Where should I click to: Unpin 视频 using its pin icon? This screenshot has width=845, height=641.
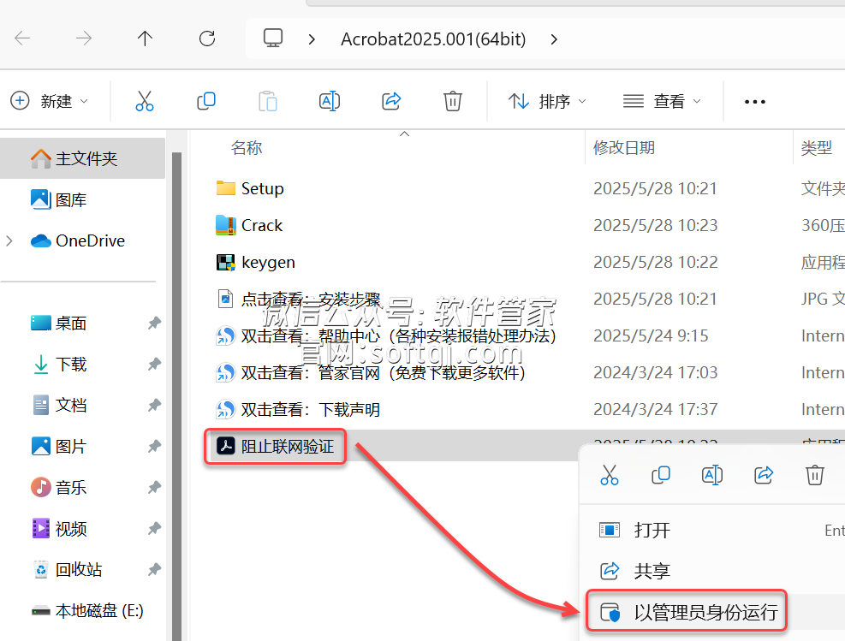coord(154,528)
